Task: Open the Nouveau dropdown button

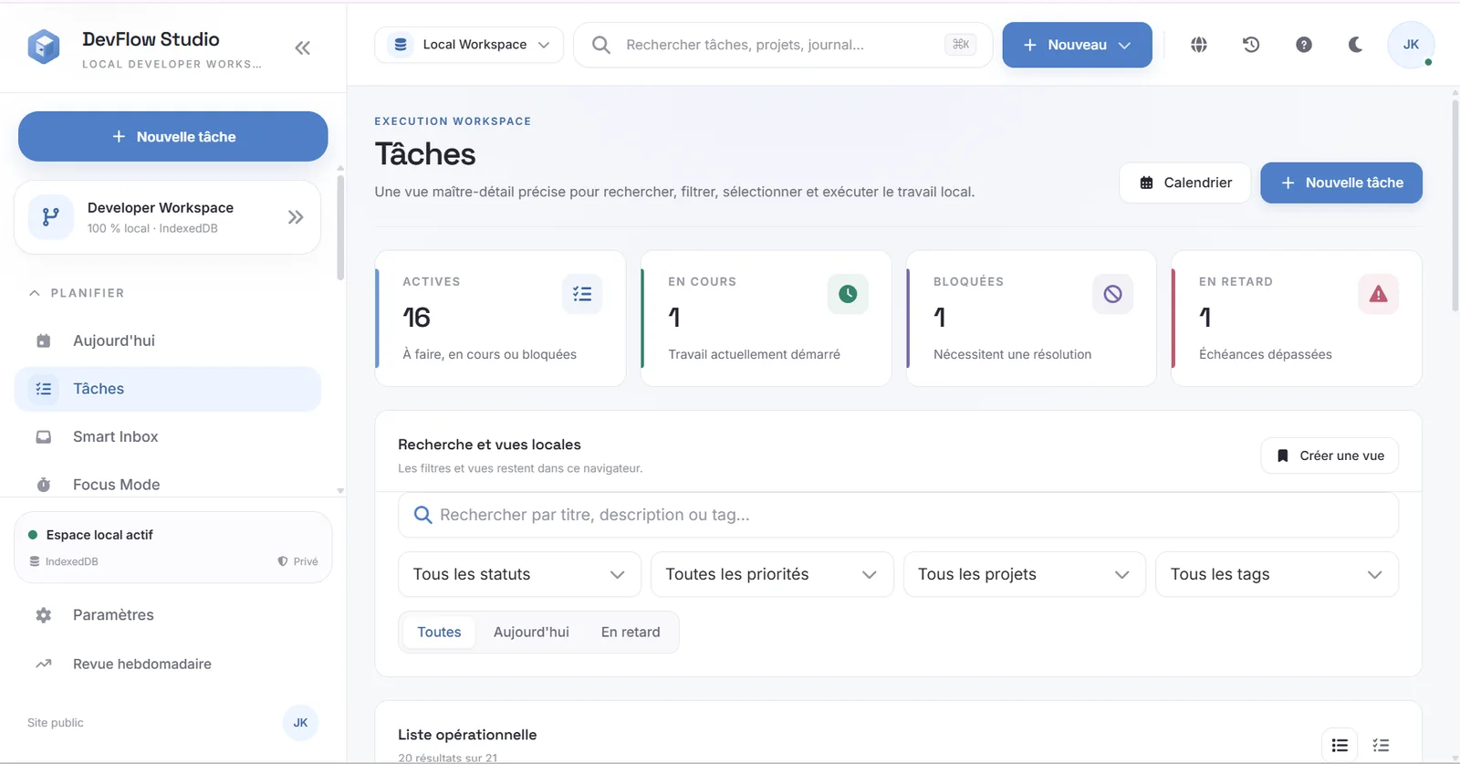Action: (x=1077, y=45)
